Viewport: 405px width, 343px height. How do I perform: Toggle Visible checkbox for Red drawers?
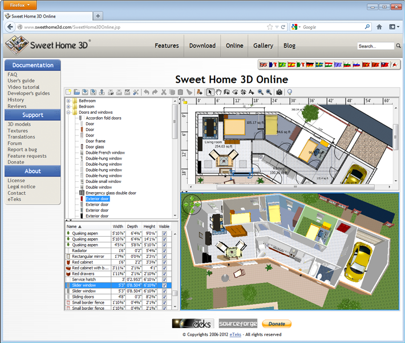click(164, 274)
